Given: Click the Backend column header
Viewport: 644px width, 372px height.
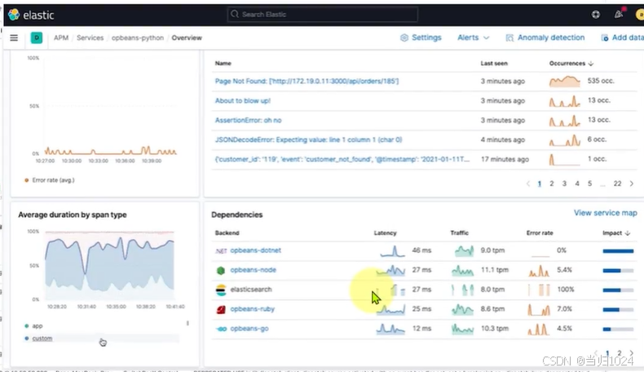Looking at the screenshot, I should [227, 233].
